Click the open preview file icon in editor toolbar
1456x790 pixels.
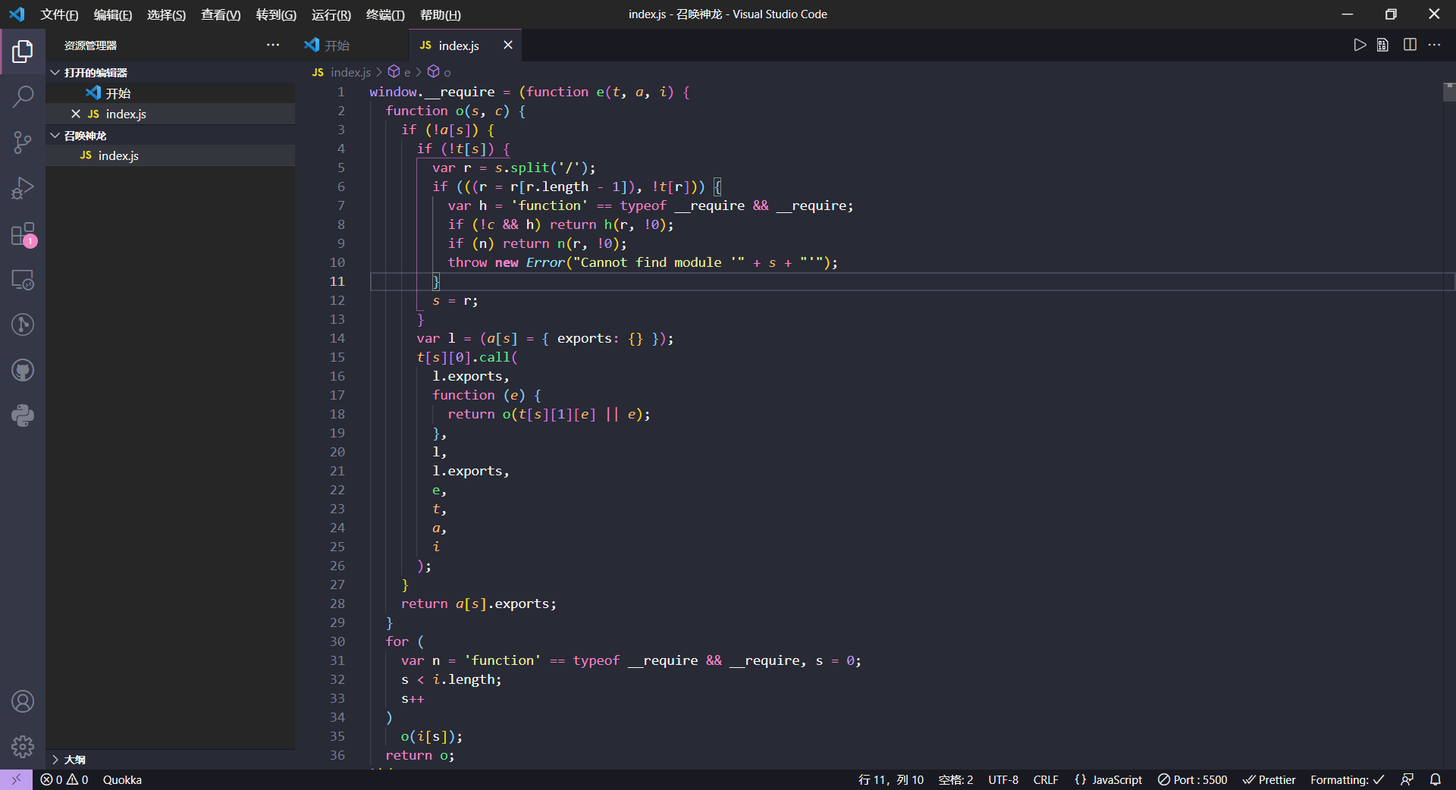[1383, 45]
